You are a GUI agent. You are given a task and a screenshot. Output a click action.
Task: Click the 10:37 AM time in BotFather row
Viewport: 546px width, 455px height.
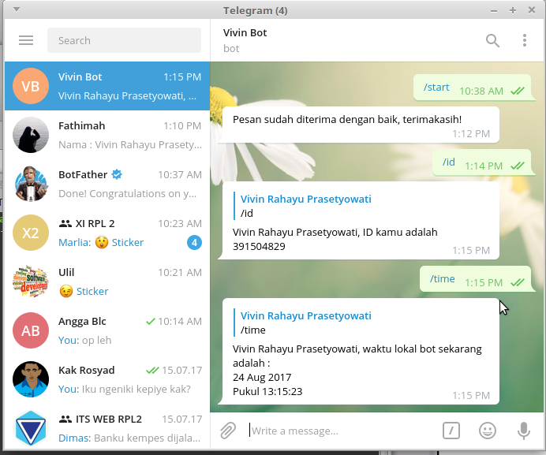180,174
